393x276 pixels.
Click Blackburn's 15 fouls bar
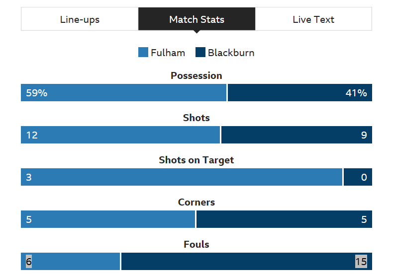[x=246, y=262]
